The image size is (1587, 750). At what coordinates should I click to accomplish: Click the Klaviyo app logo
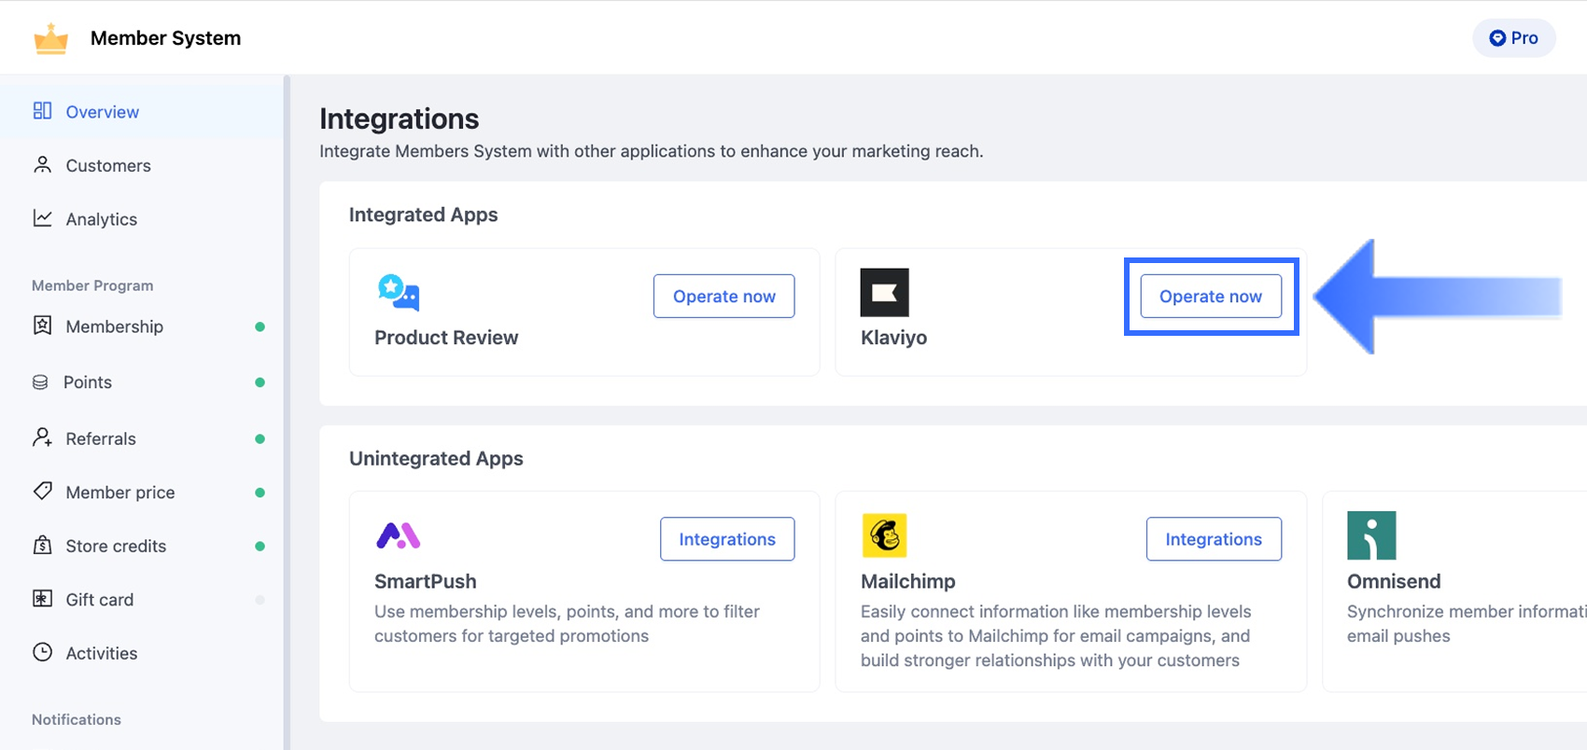pos(884,293)
